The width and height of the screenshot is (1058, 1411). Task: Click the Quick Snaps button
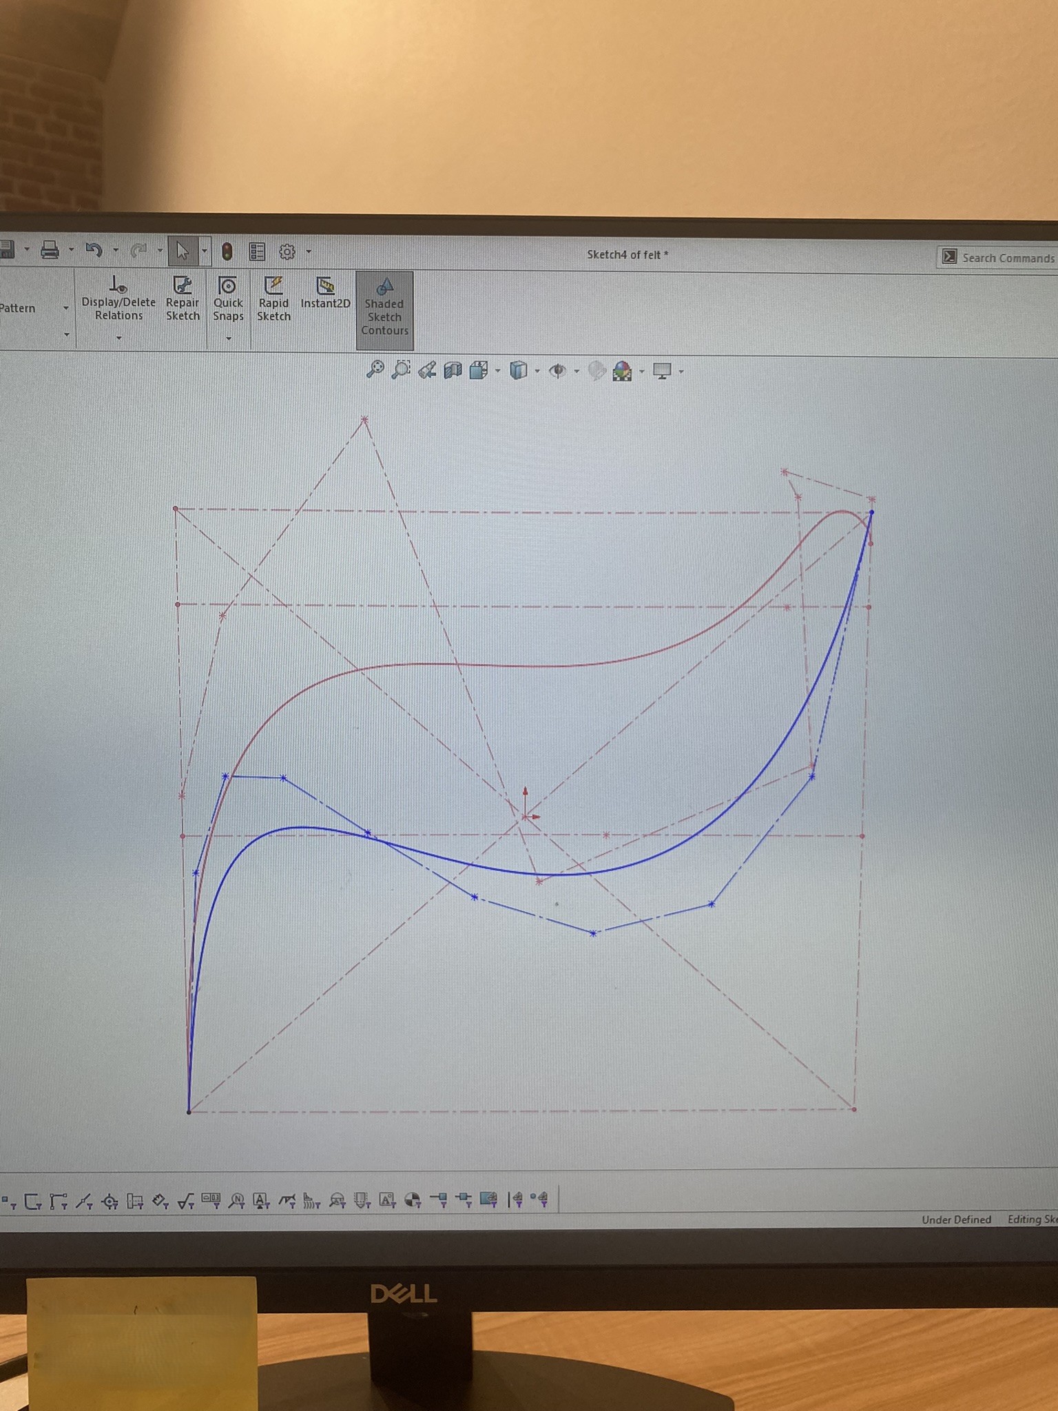228,298
